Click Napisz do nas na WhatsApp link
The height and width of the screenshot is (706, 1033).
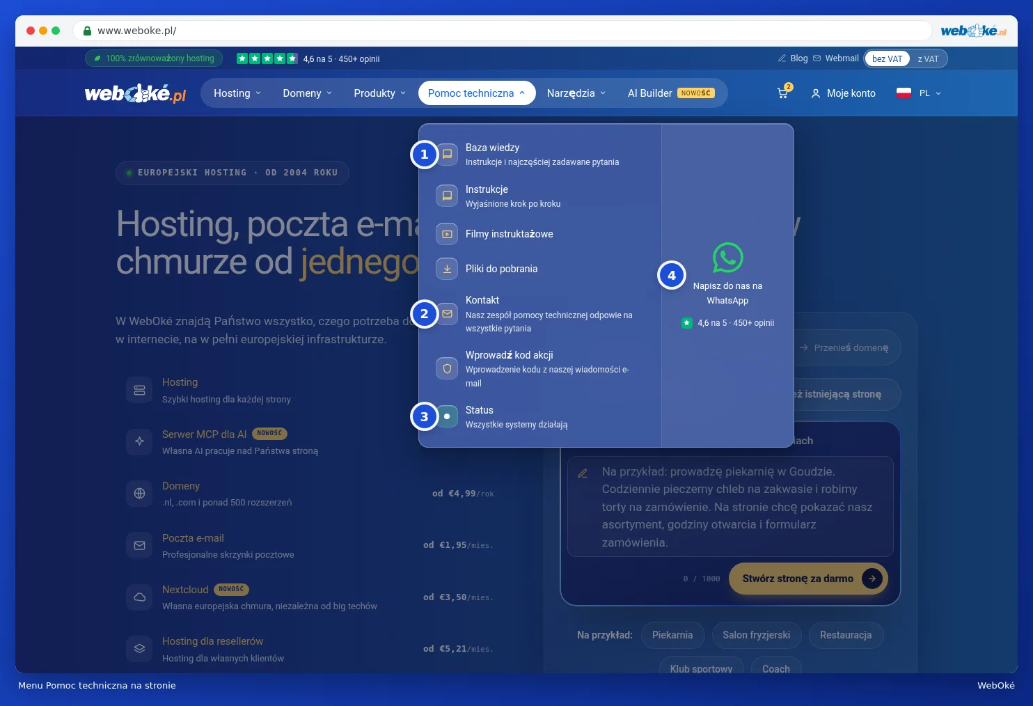point(728,293)
